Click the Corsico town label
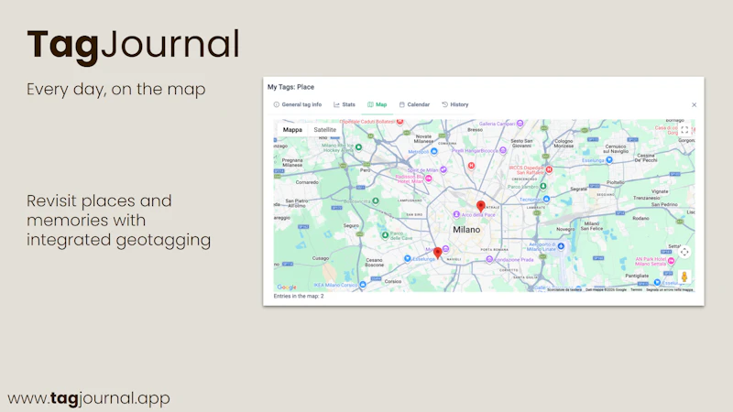The height and width of the screenshot is (412, 733). coord(393,281)
